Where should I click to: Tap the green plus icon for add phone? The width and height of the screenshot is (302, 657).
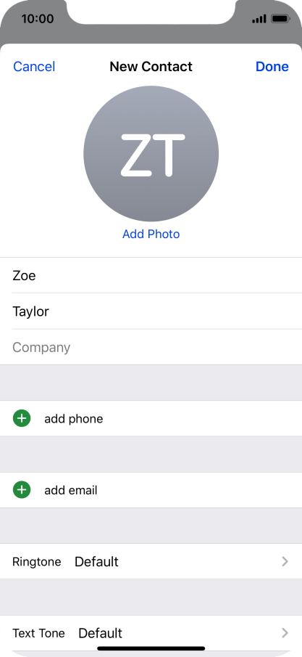click(x=22, y=418)
